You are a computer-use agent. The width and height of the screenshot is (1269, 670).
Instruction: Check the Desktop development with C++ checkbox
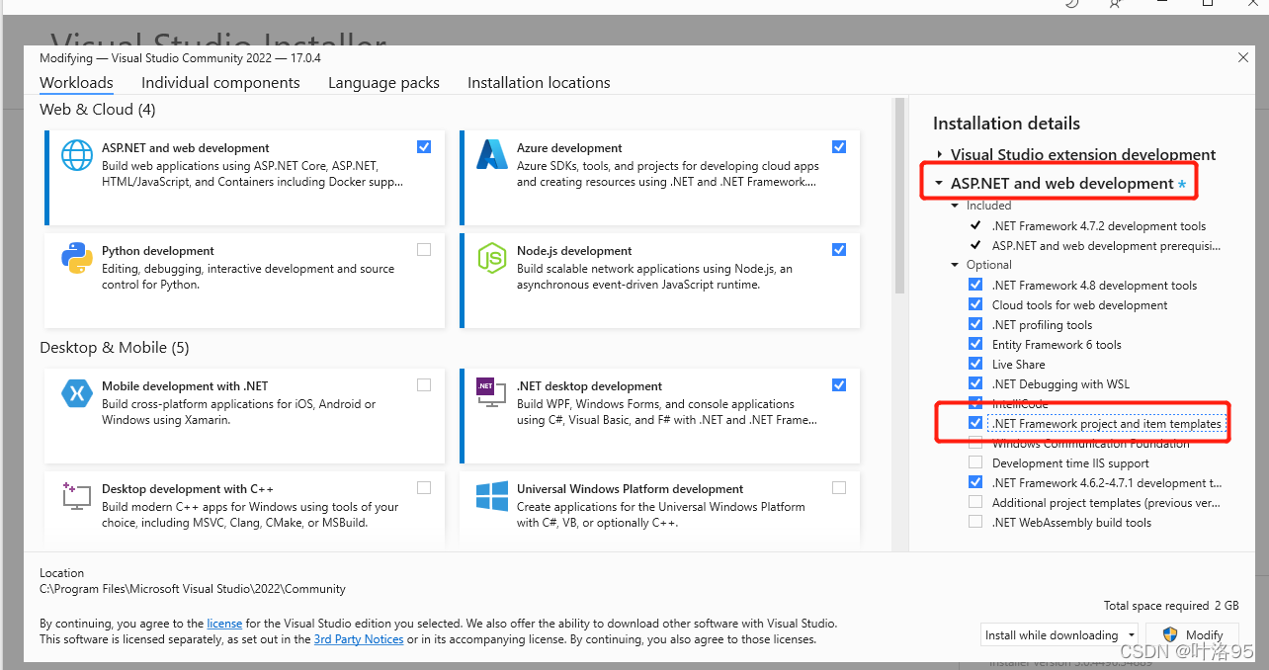point(424,488)
